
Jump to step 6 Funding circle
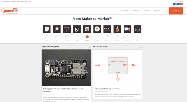[x=97, y=37]
